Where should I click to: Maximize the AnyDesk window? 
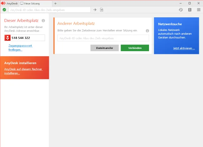[x=190, y=3]
